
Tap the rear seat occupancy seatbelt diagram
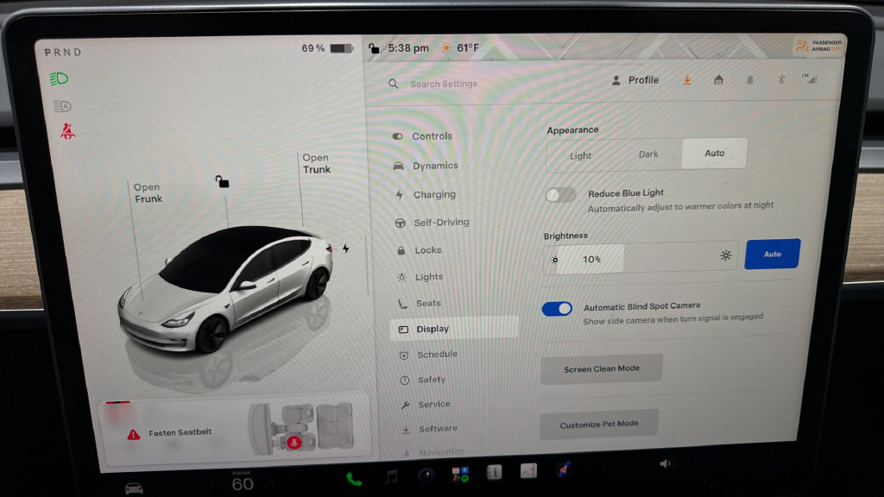click(303, 428)
